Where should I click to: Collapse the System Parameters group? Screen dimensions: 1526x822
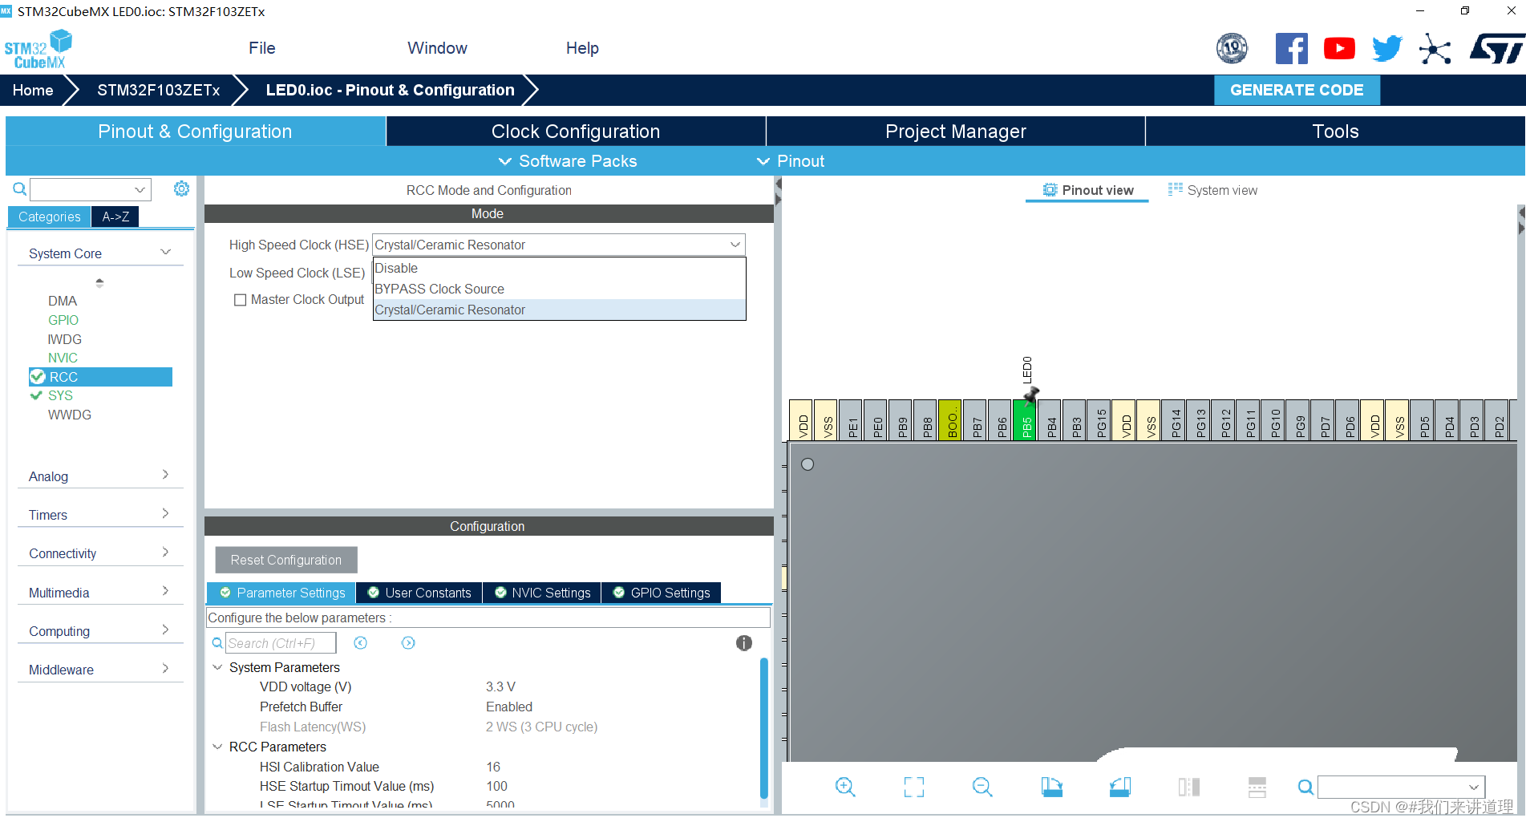(x=217, y=667)
